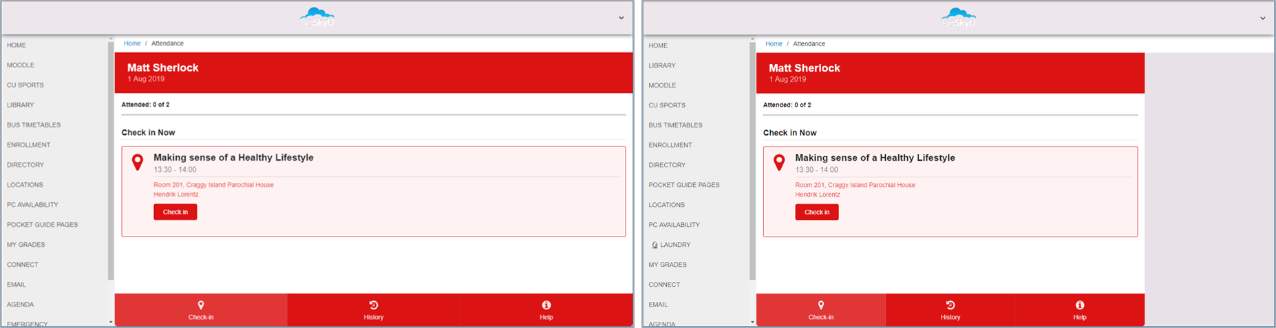Expand the header chevron in left window
Viewport: 1276px width, 328px height.
pos(621,18)
